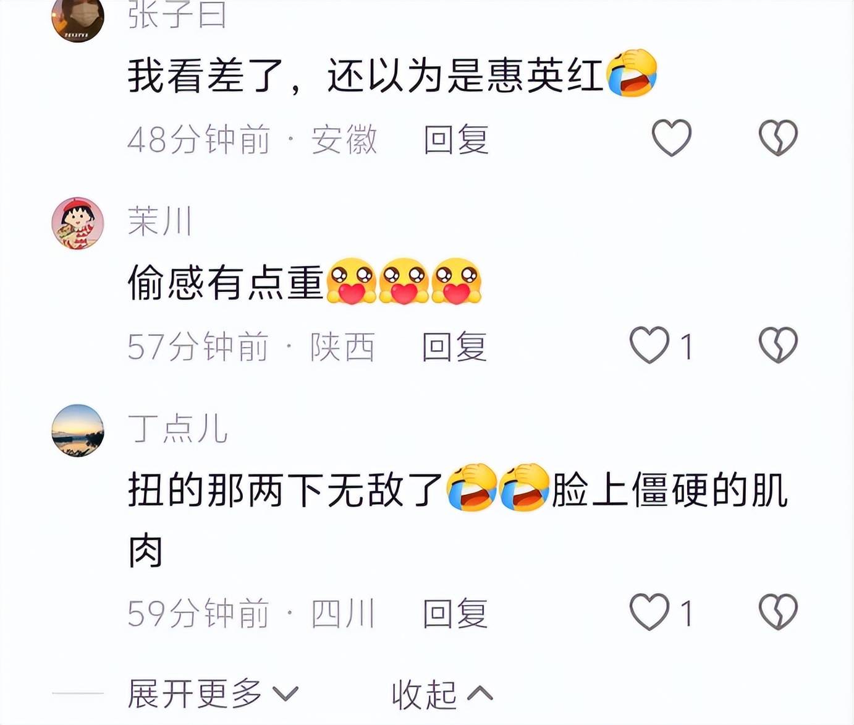Reply to the 48分钟前 comment
This screenshot has height=725, width=854.
coord(456,139)
